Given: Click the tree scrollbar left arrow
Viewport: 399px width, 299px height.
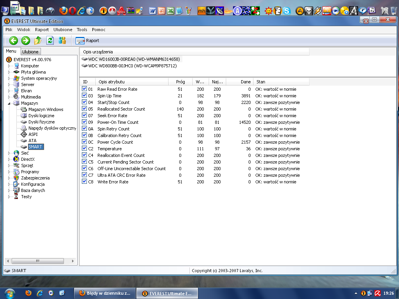Looking at the screenshot, I should pos(8,261).
